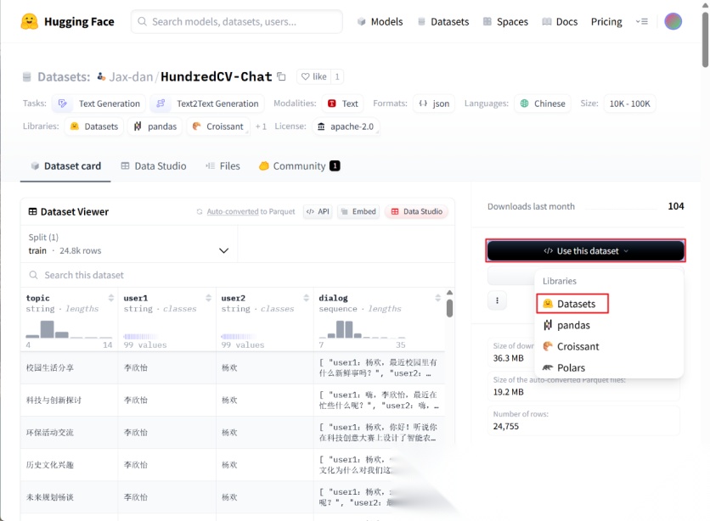710x521 pixels.
Task: Open the Use this dataset dropdown
Action: point(585,250)
